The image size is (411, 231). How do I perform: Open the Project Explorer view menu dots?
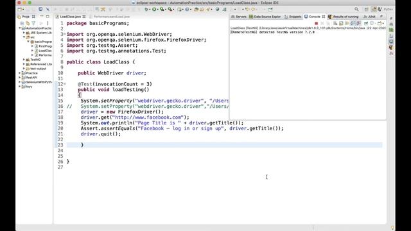(48, 23)
